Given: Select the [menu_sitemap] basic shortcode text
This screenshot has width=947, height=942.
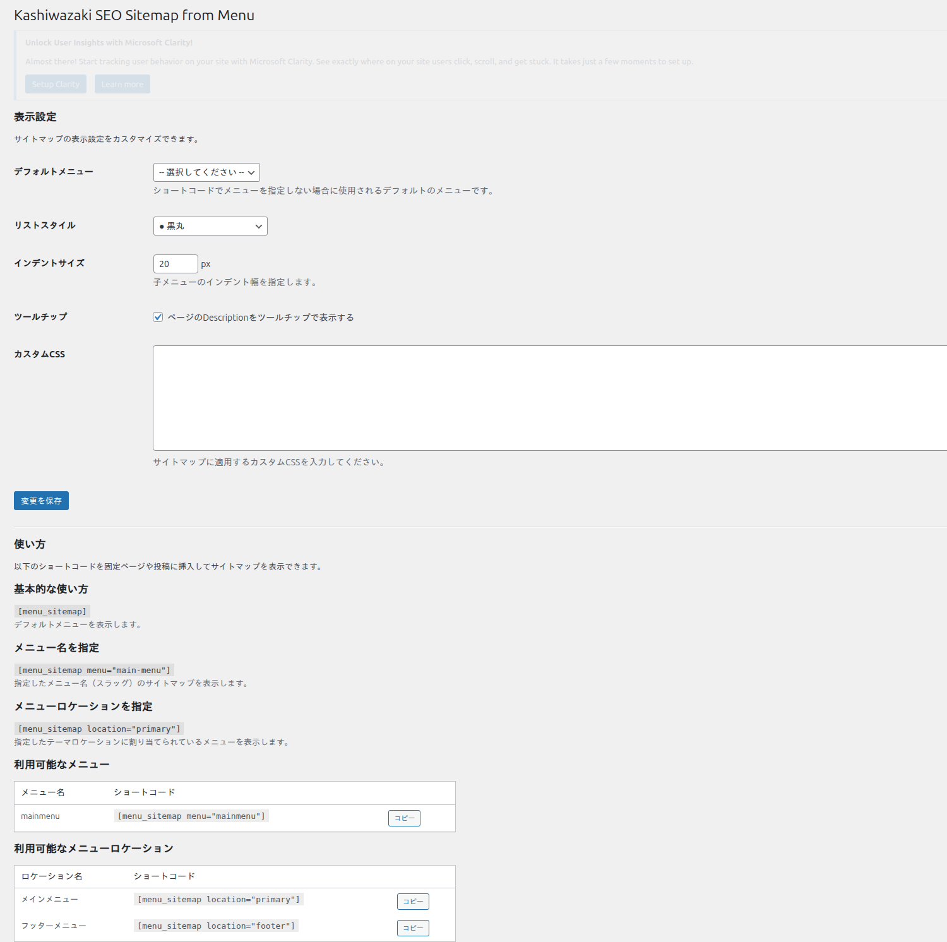Looking at the screenshot, I should (x=52, y=611).
